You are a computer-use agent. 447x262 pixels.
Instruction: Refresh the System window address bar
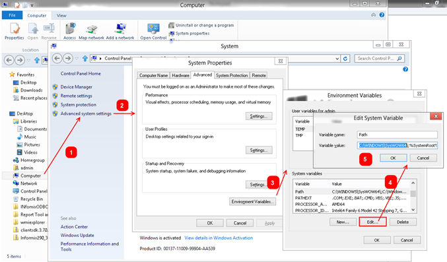pos(345,59)
